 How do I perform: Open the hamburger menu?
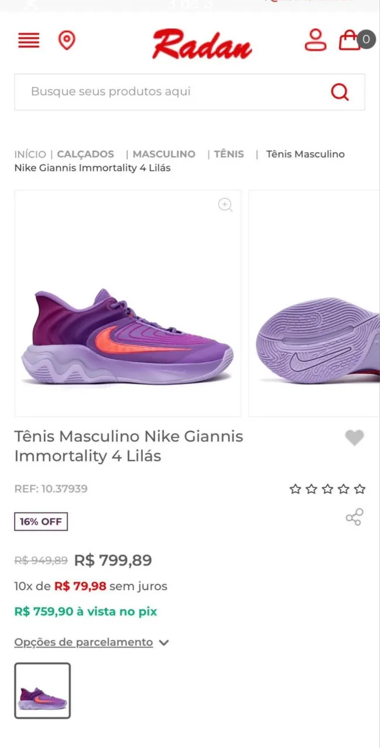[x=29, y=40]
